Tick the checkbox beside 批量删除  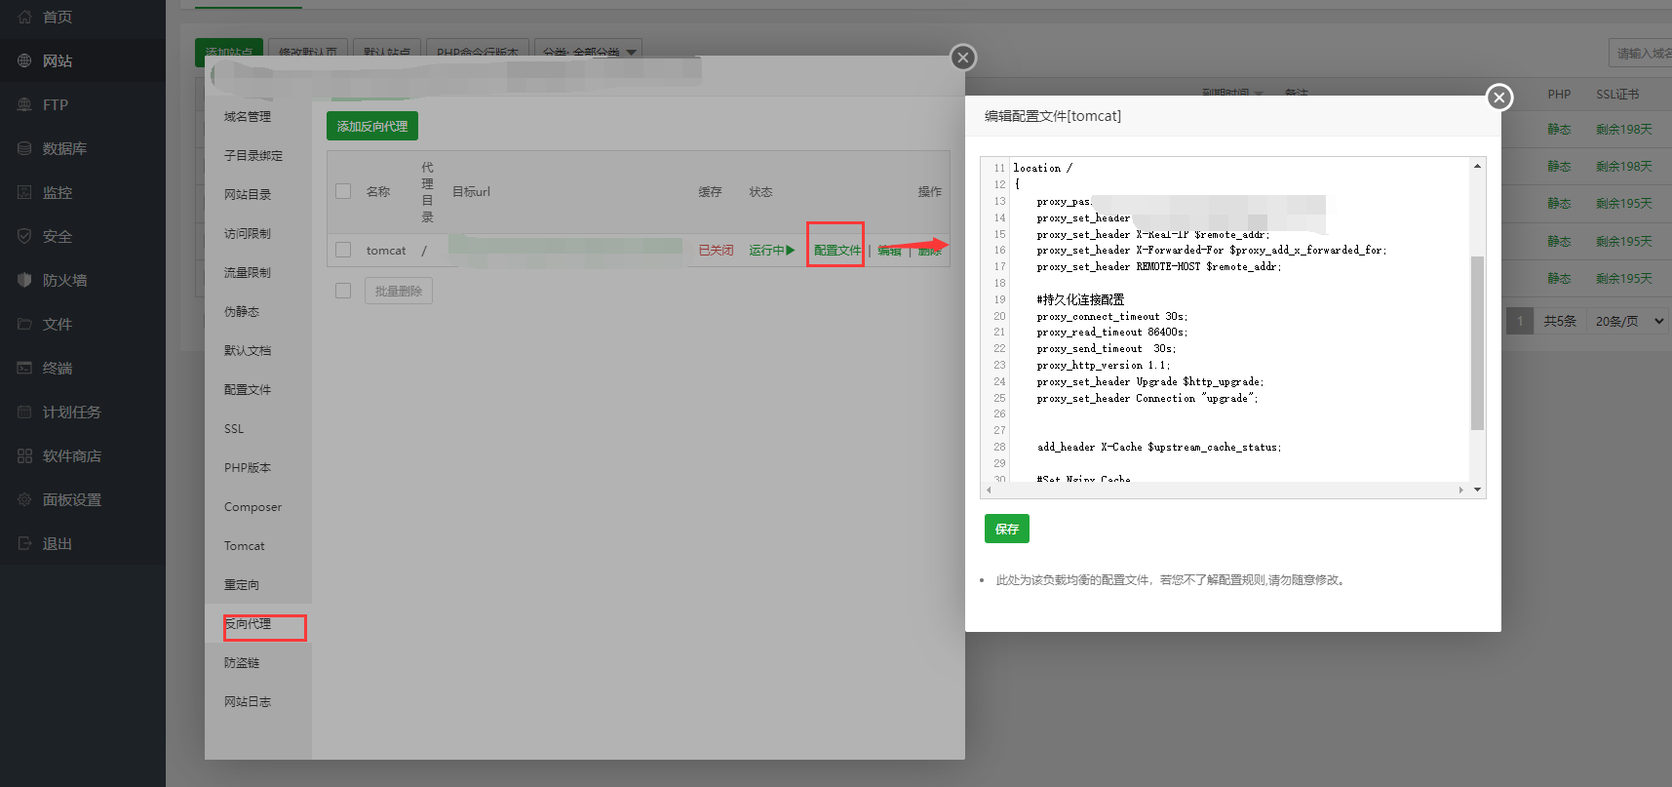pyautogui.click(x=343, y=291)
